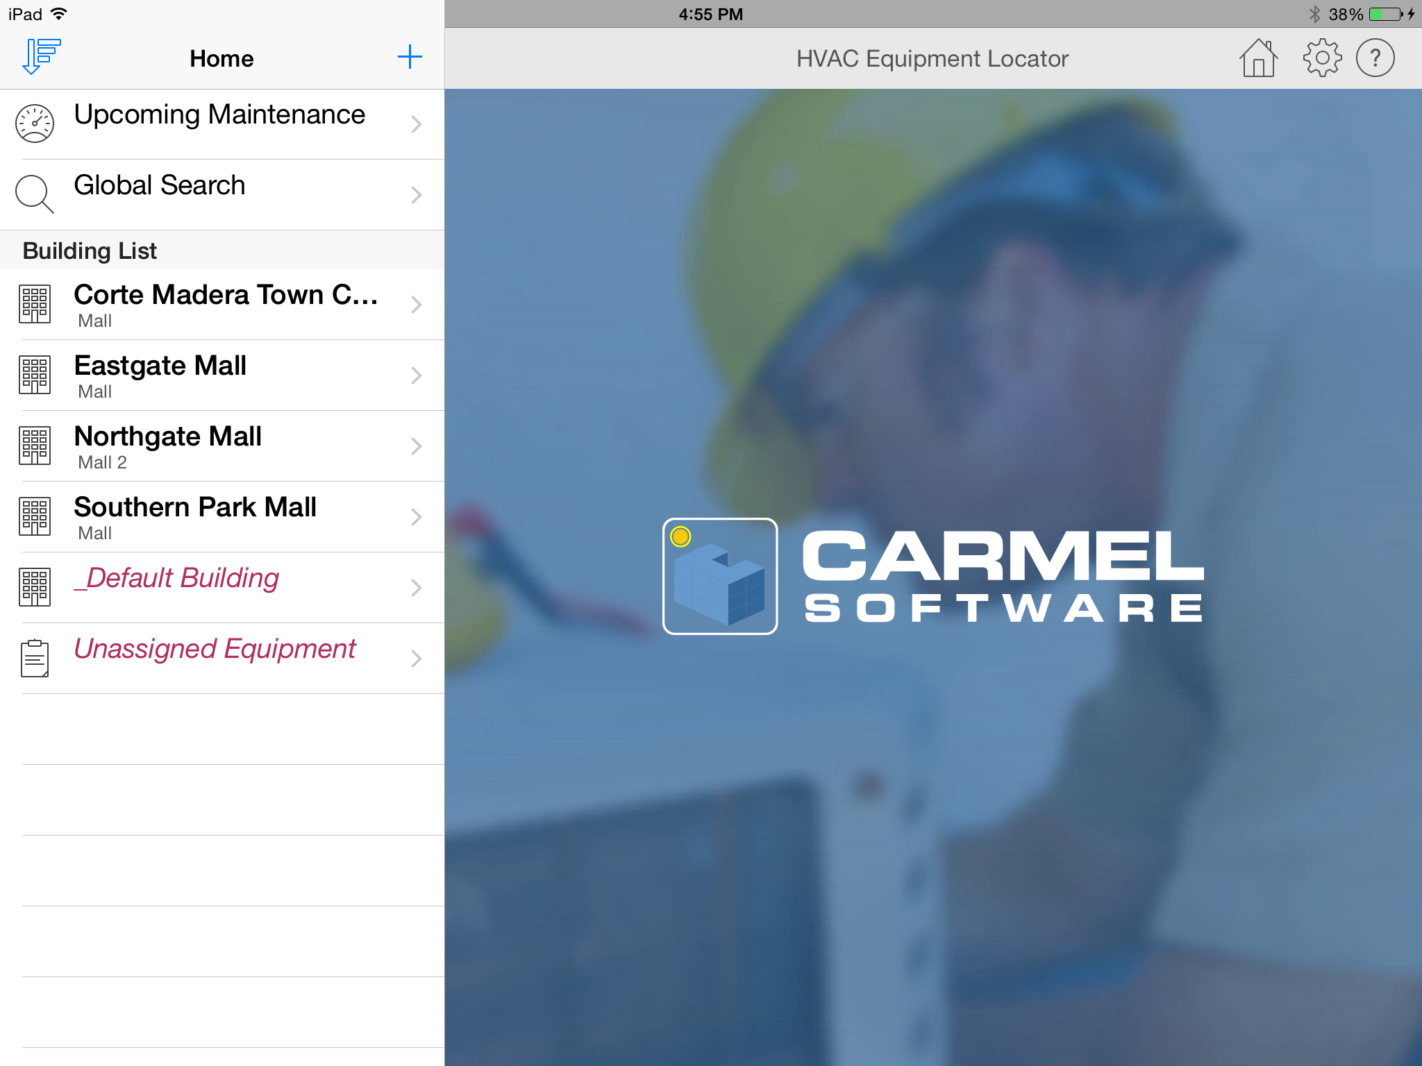Screen dimensions: 1422x1066
Task: Select Northgate Mall building
Action: [x=222, y=446]
